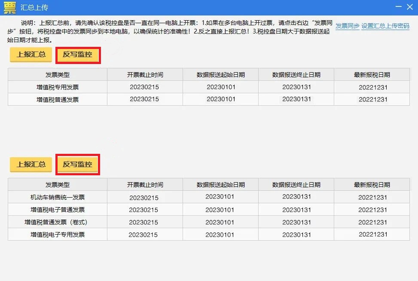Minimize the 汇总上传 window
This screenshot has height=281, width=418.
pos(398,6)
